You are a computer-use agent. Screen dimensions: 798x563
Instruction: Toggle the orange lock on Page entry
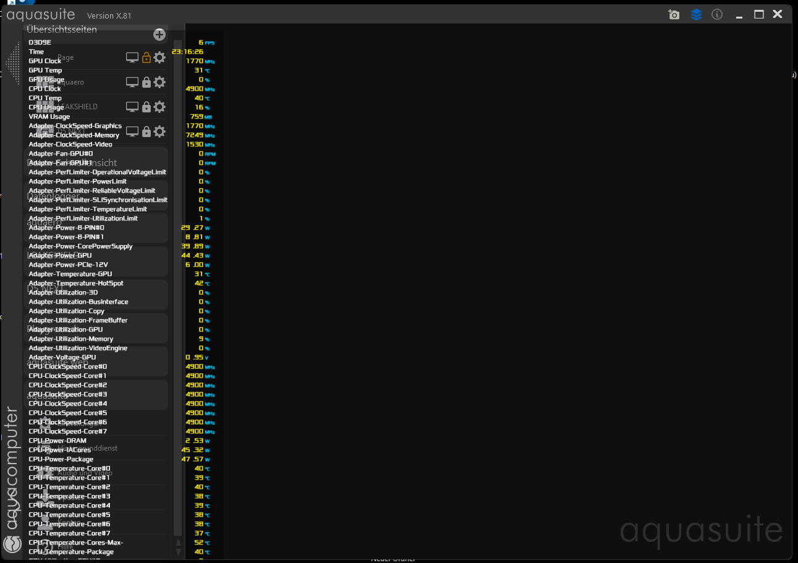click(146, 57)
